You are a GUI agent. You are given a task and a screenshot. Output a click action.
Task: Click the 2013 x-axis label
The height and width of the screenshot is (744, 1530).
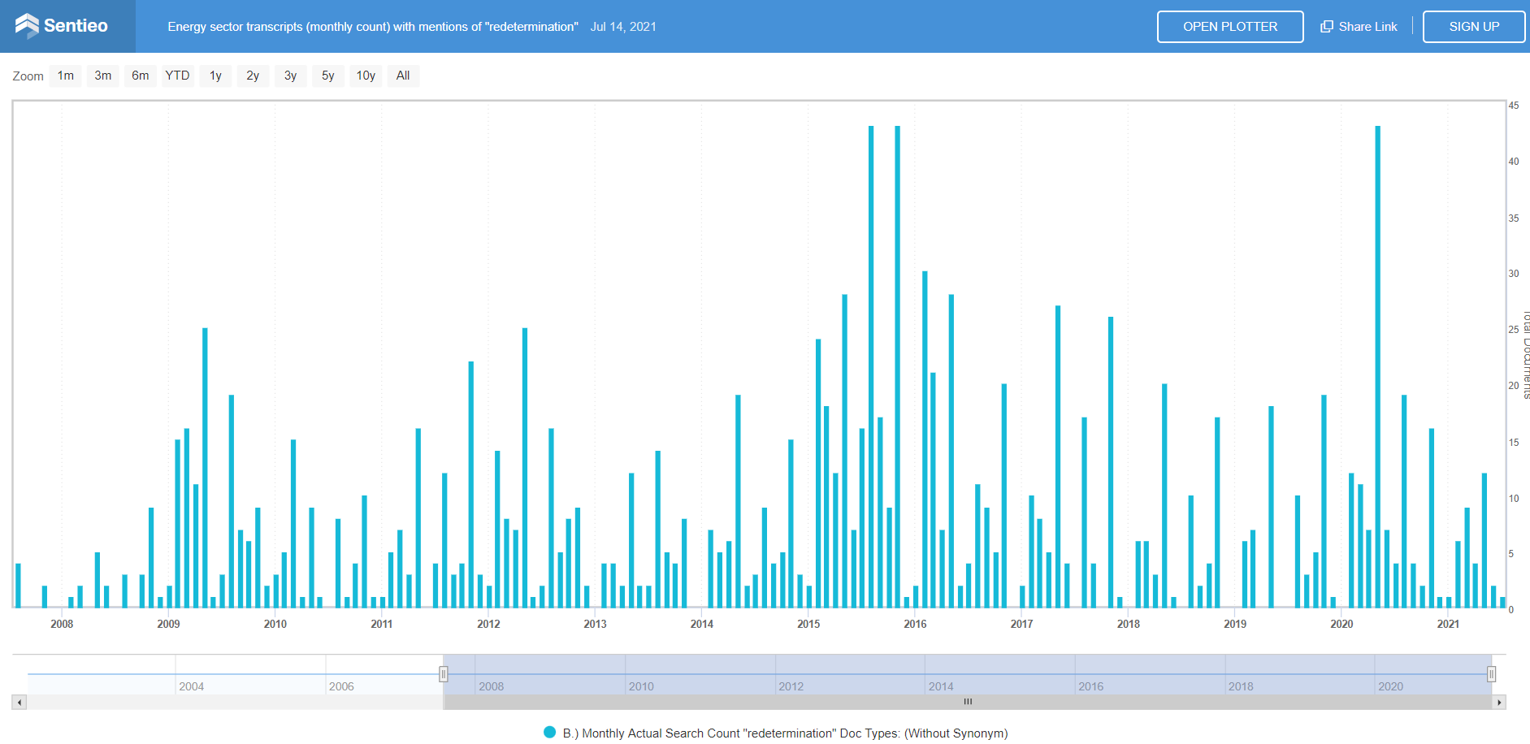(x=595, y=624)
